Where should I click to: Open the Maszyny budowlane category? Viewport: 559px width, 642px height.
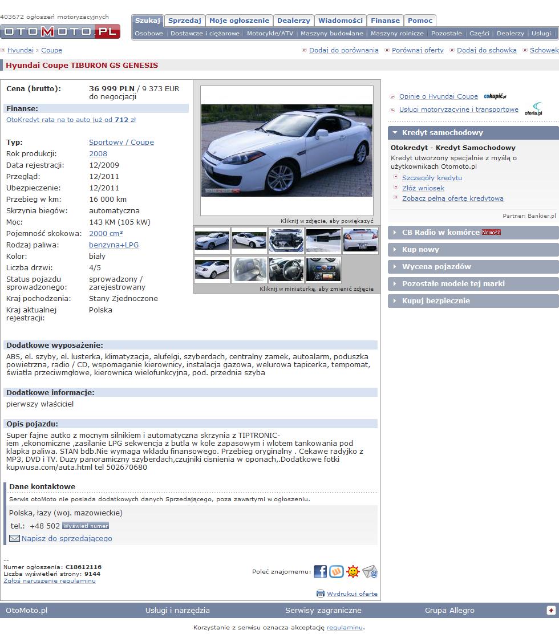pos(332,34)
